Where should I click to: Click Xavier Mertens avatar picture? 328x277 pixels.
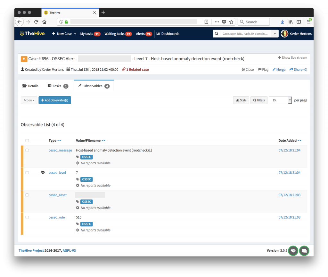point(284,34)
